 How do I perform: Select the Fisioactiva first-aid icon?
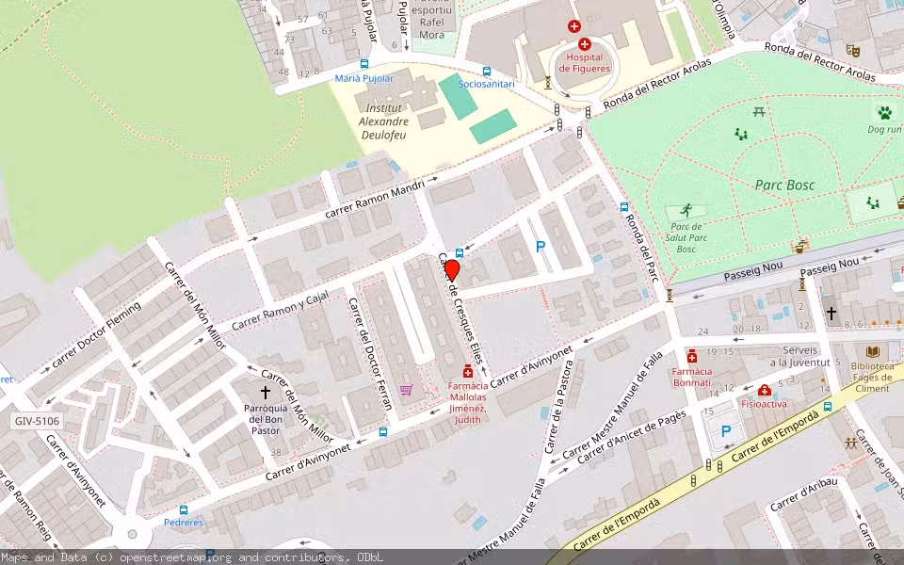coord(765,390)
